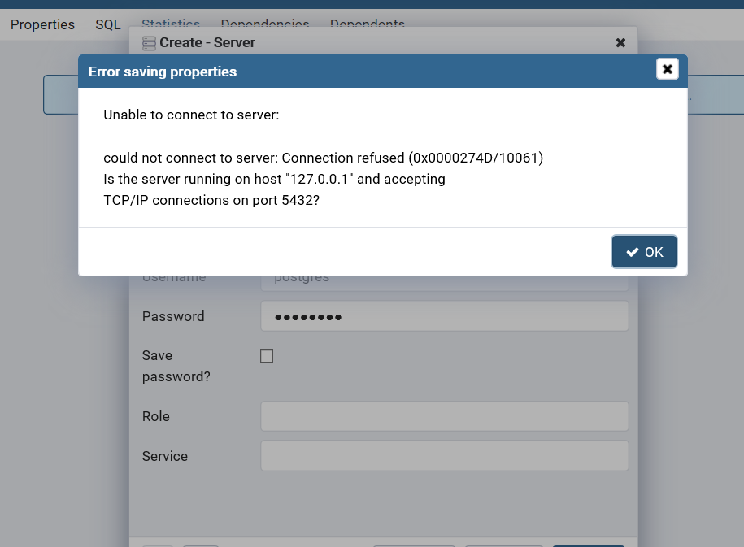Click the Service label
Image resolution: width=744 pixels, height=547 pixels.
click(164, 457)
